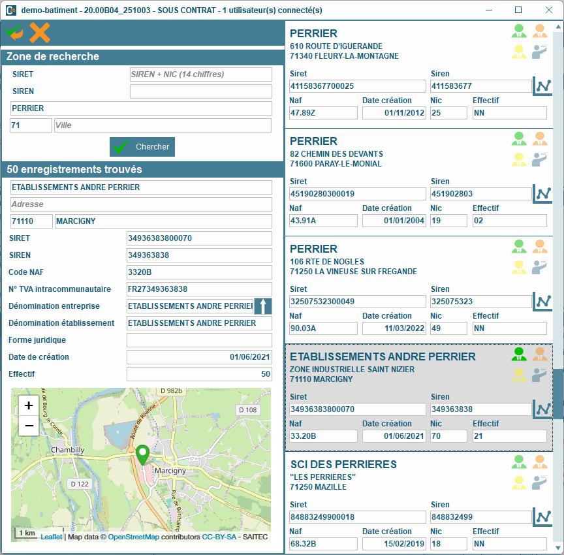The height and width of the screenshot is (555, 564).
Task: Click the orange person icon on the first PERRIER card
Action: [539, 31]
